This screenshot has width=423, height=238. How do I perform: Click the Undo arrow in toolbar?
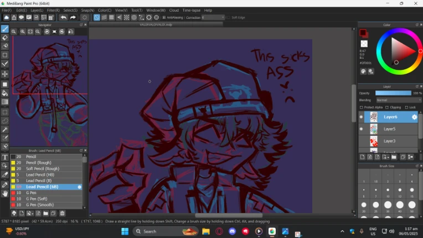(x=64, y=18)
